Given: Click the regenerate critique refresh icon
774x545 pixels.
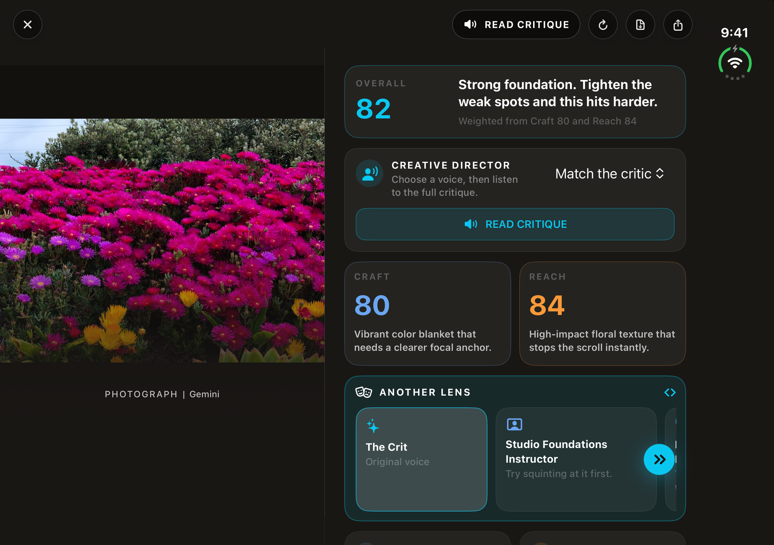Looking at the screenshot, I should [603, 25].
